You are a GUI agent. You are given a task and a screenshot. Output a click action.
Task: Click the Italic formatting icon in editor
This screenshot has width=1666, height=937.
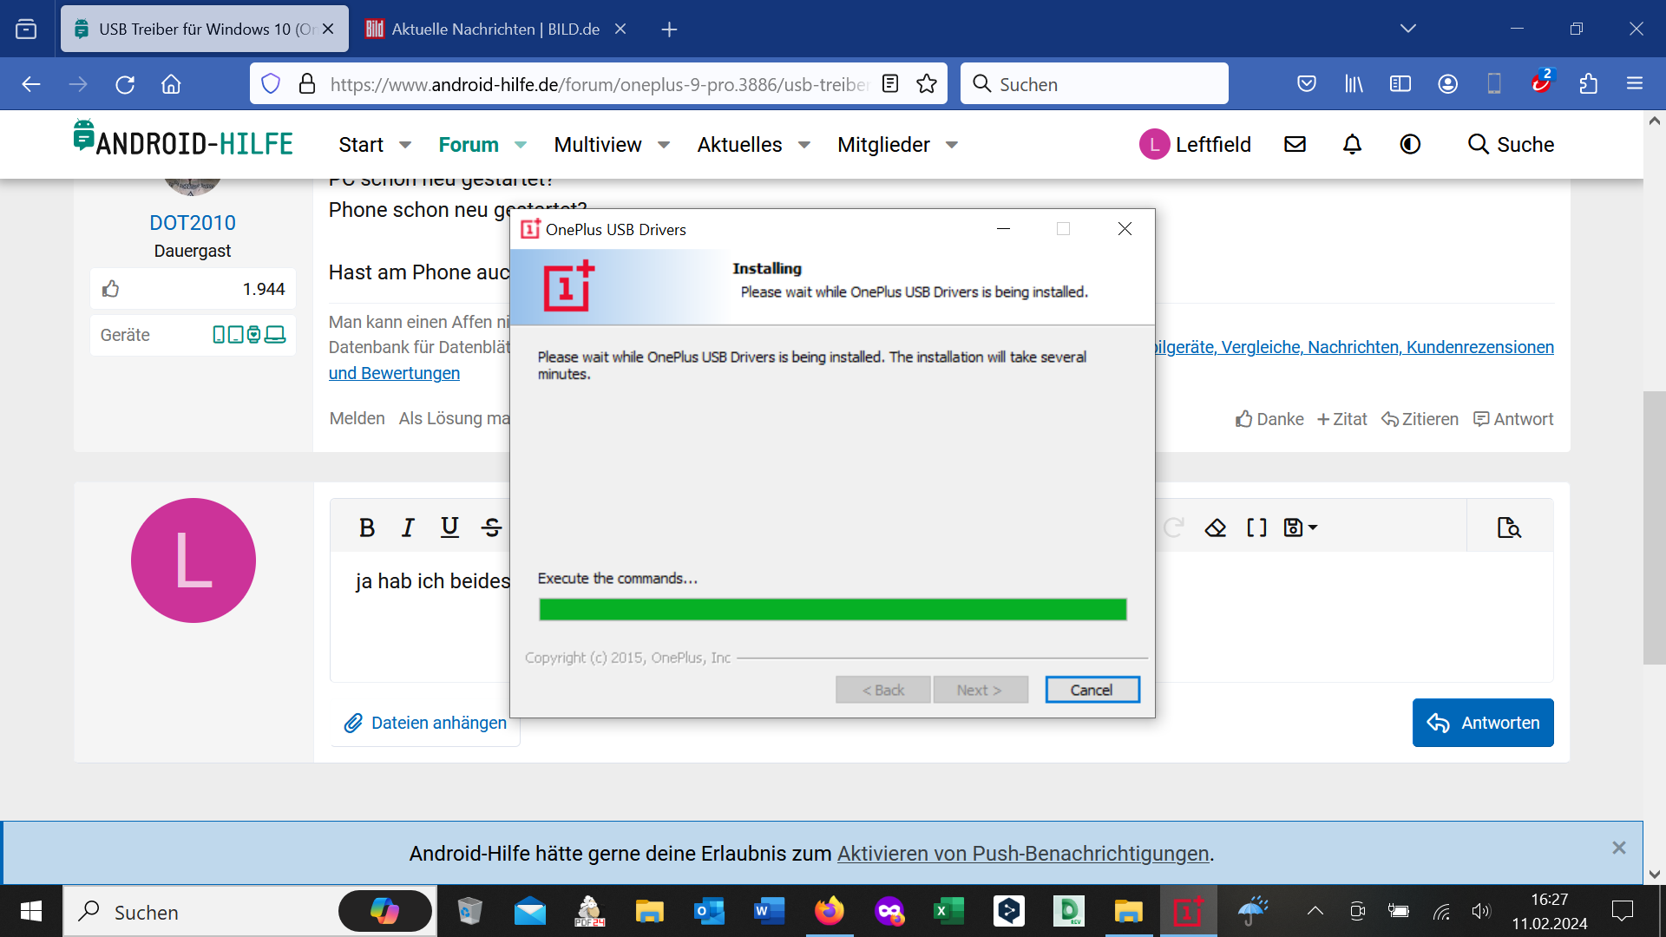pos(407,527)
